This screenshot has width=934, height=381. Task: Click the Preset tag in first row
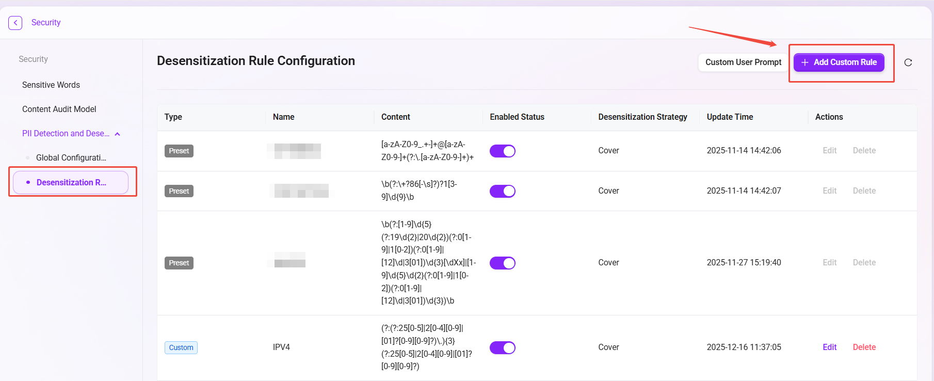pyautogui.click(x=179, y=151)
